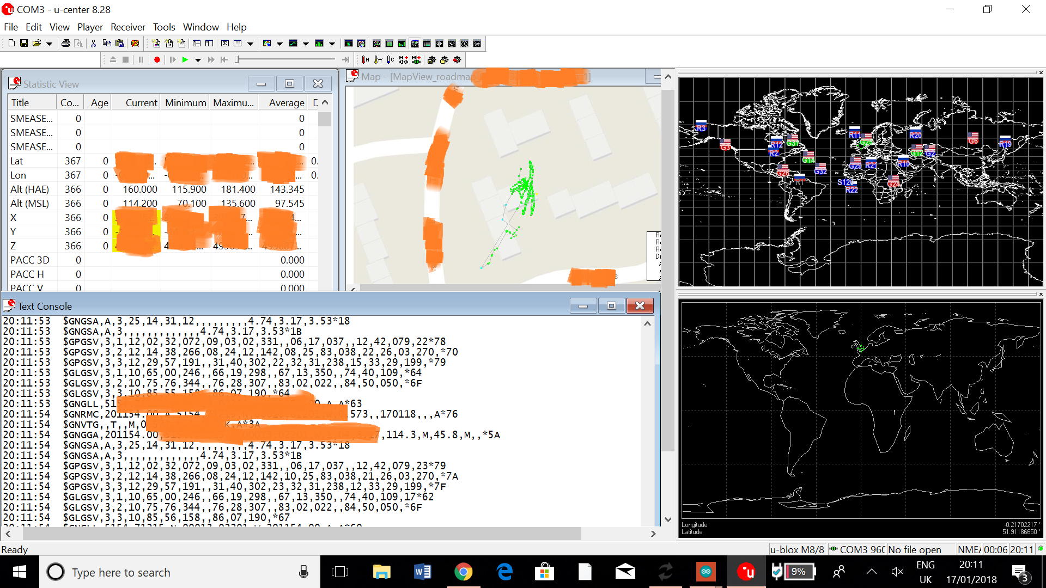Open the Tools menu
The width and height of the screenshot is (1046, 588).
pos(164,27)
